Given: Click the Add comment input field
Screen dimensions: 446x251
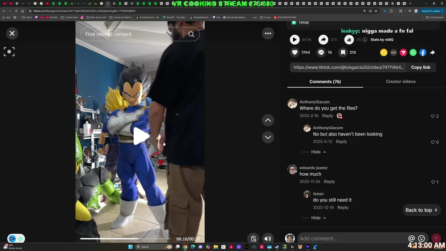Looking at the screenshot, I should click(352, 238).
